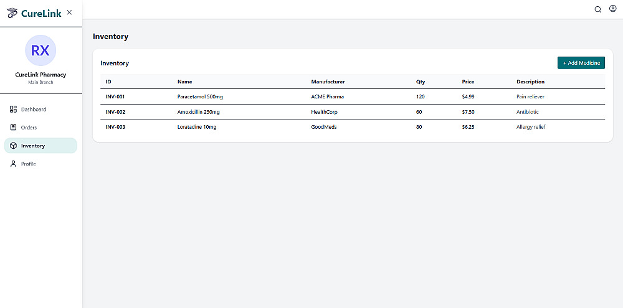Click the Profile person icon
Screen dimensions: 623x308
(x=13, y=164)
